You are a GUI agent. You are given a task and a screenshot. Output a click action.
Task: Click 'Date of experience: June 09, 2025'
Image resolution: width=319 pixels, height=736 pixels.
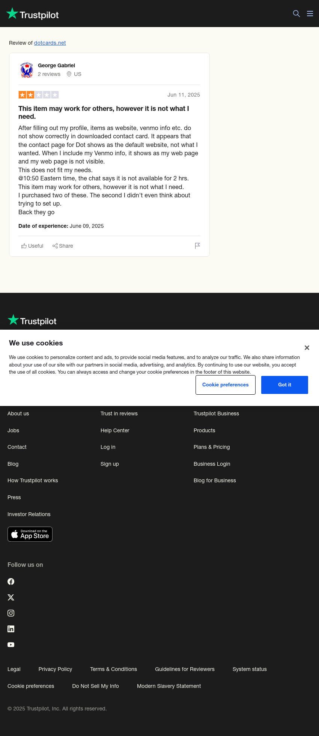click(61, 226)
